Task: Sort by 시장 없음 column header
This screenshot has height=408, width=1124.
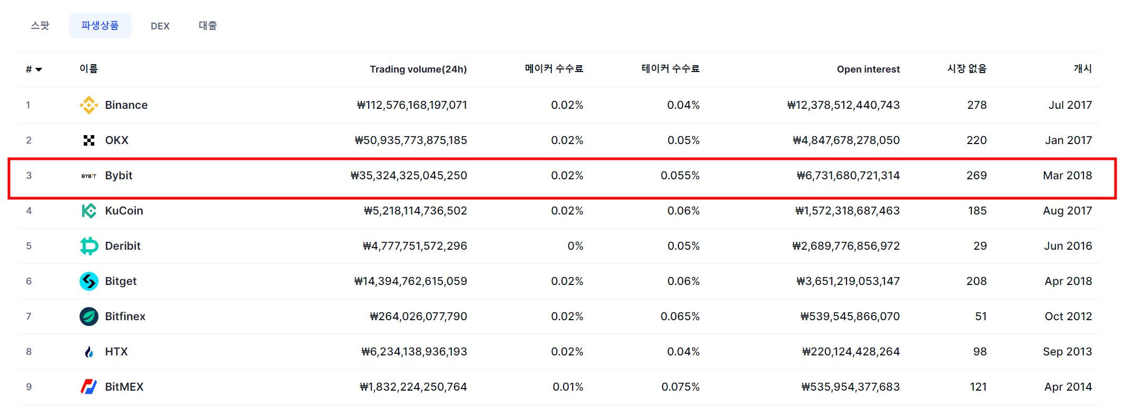Action: (x=967, y=69)
